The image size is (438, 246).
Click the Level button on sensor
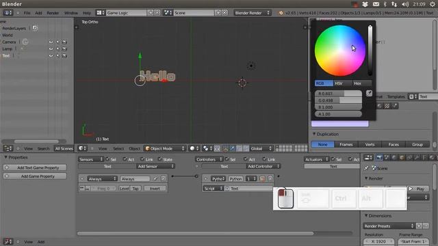(124, 189)
